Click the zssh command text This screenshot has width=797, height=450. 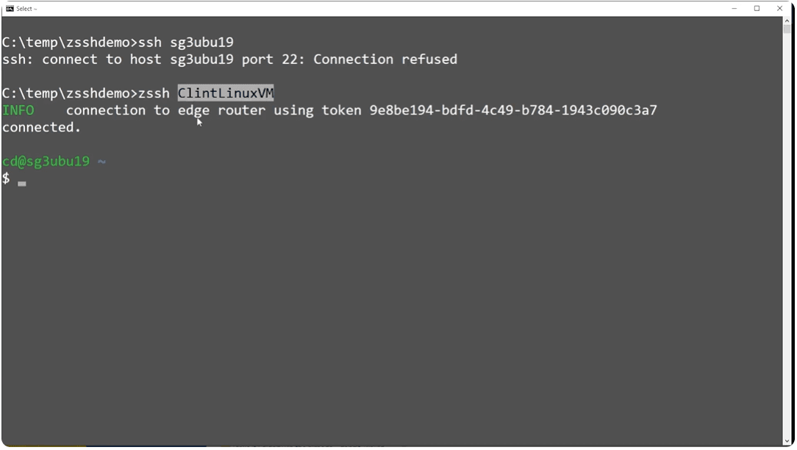[x=153, y=93]
